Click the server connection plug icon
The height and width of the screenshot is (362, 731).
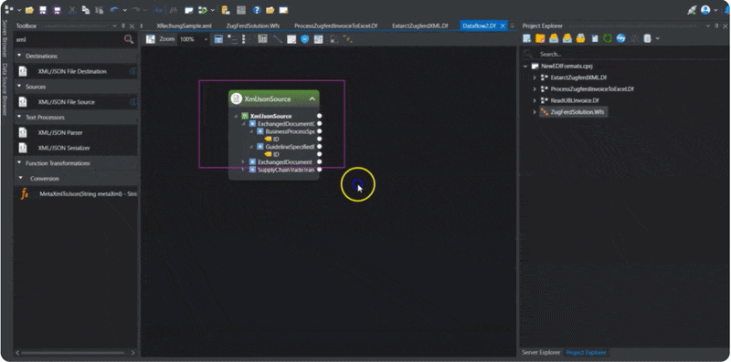tap(693, 10)
